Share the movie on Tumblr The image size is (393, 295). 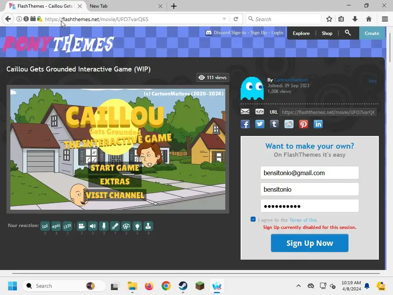(274, 124)
